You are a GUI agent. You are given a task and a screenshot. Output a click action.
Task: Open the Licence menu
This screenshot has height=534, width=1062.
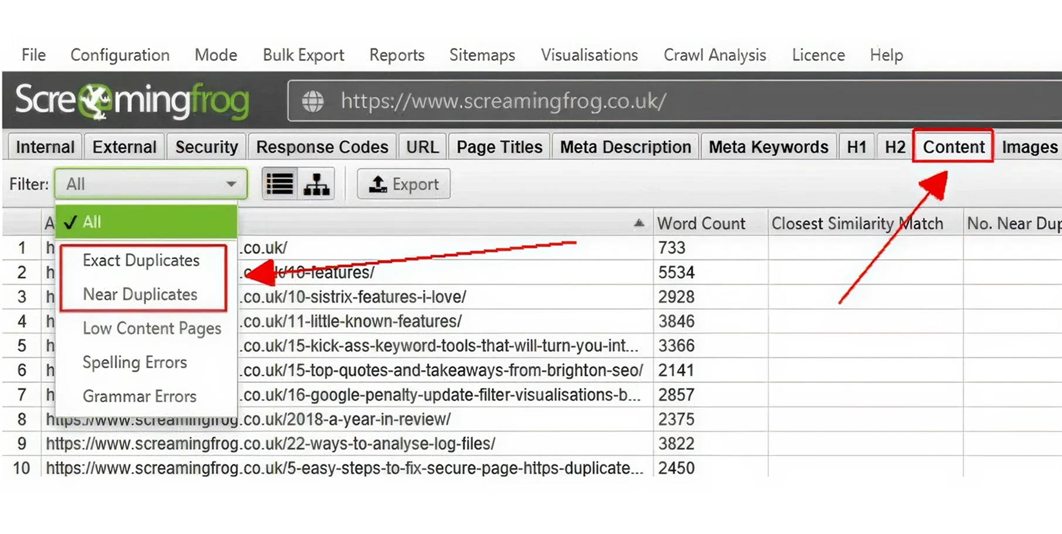[x=818, y=55]
